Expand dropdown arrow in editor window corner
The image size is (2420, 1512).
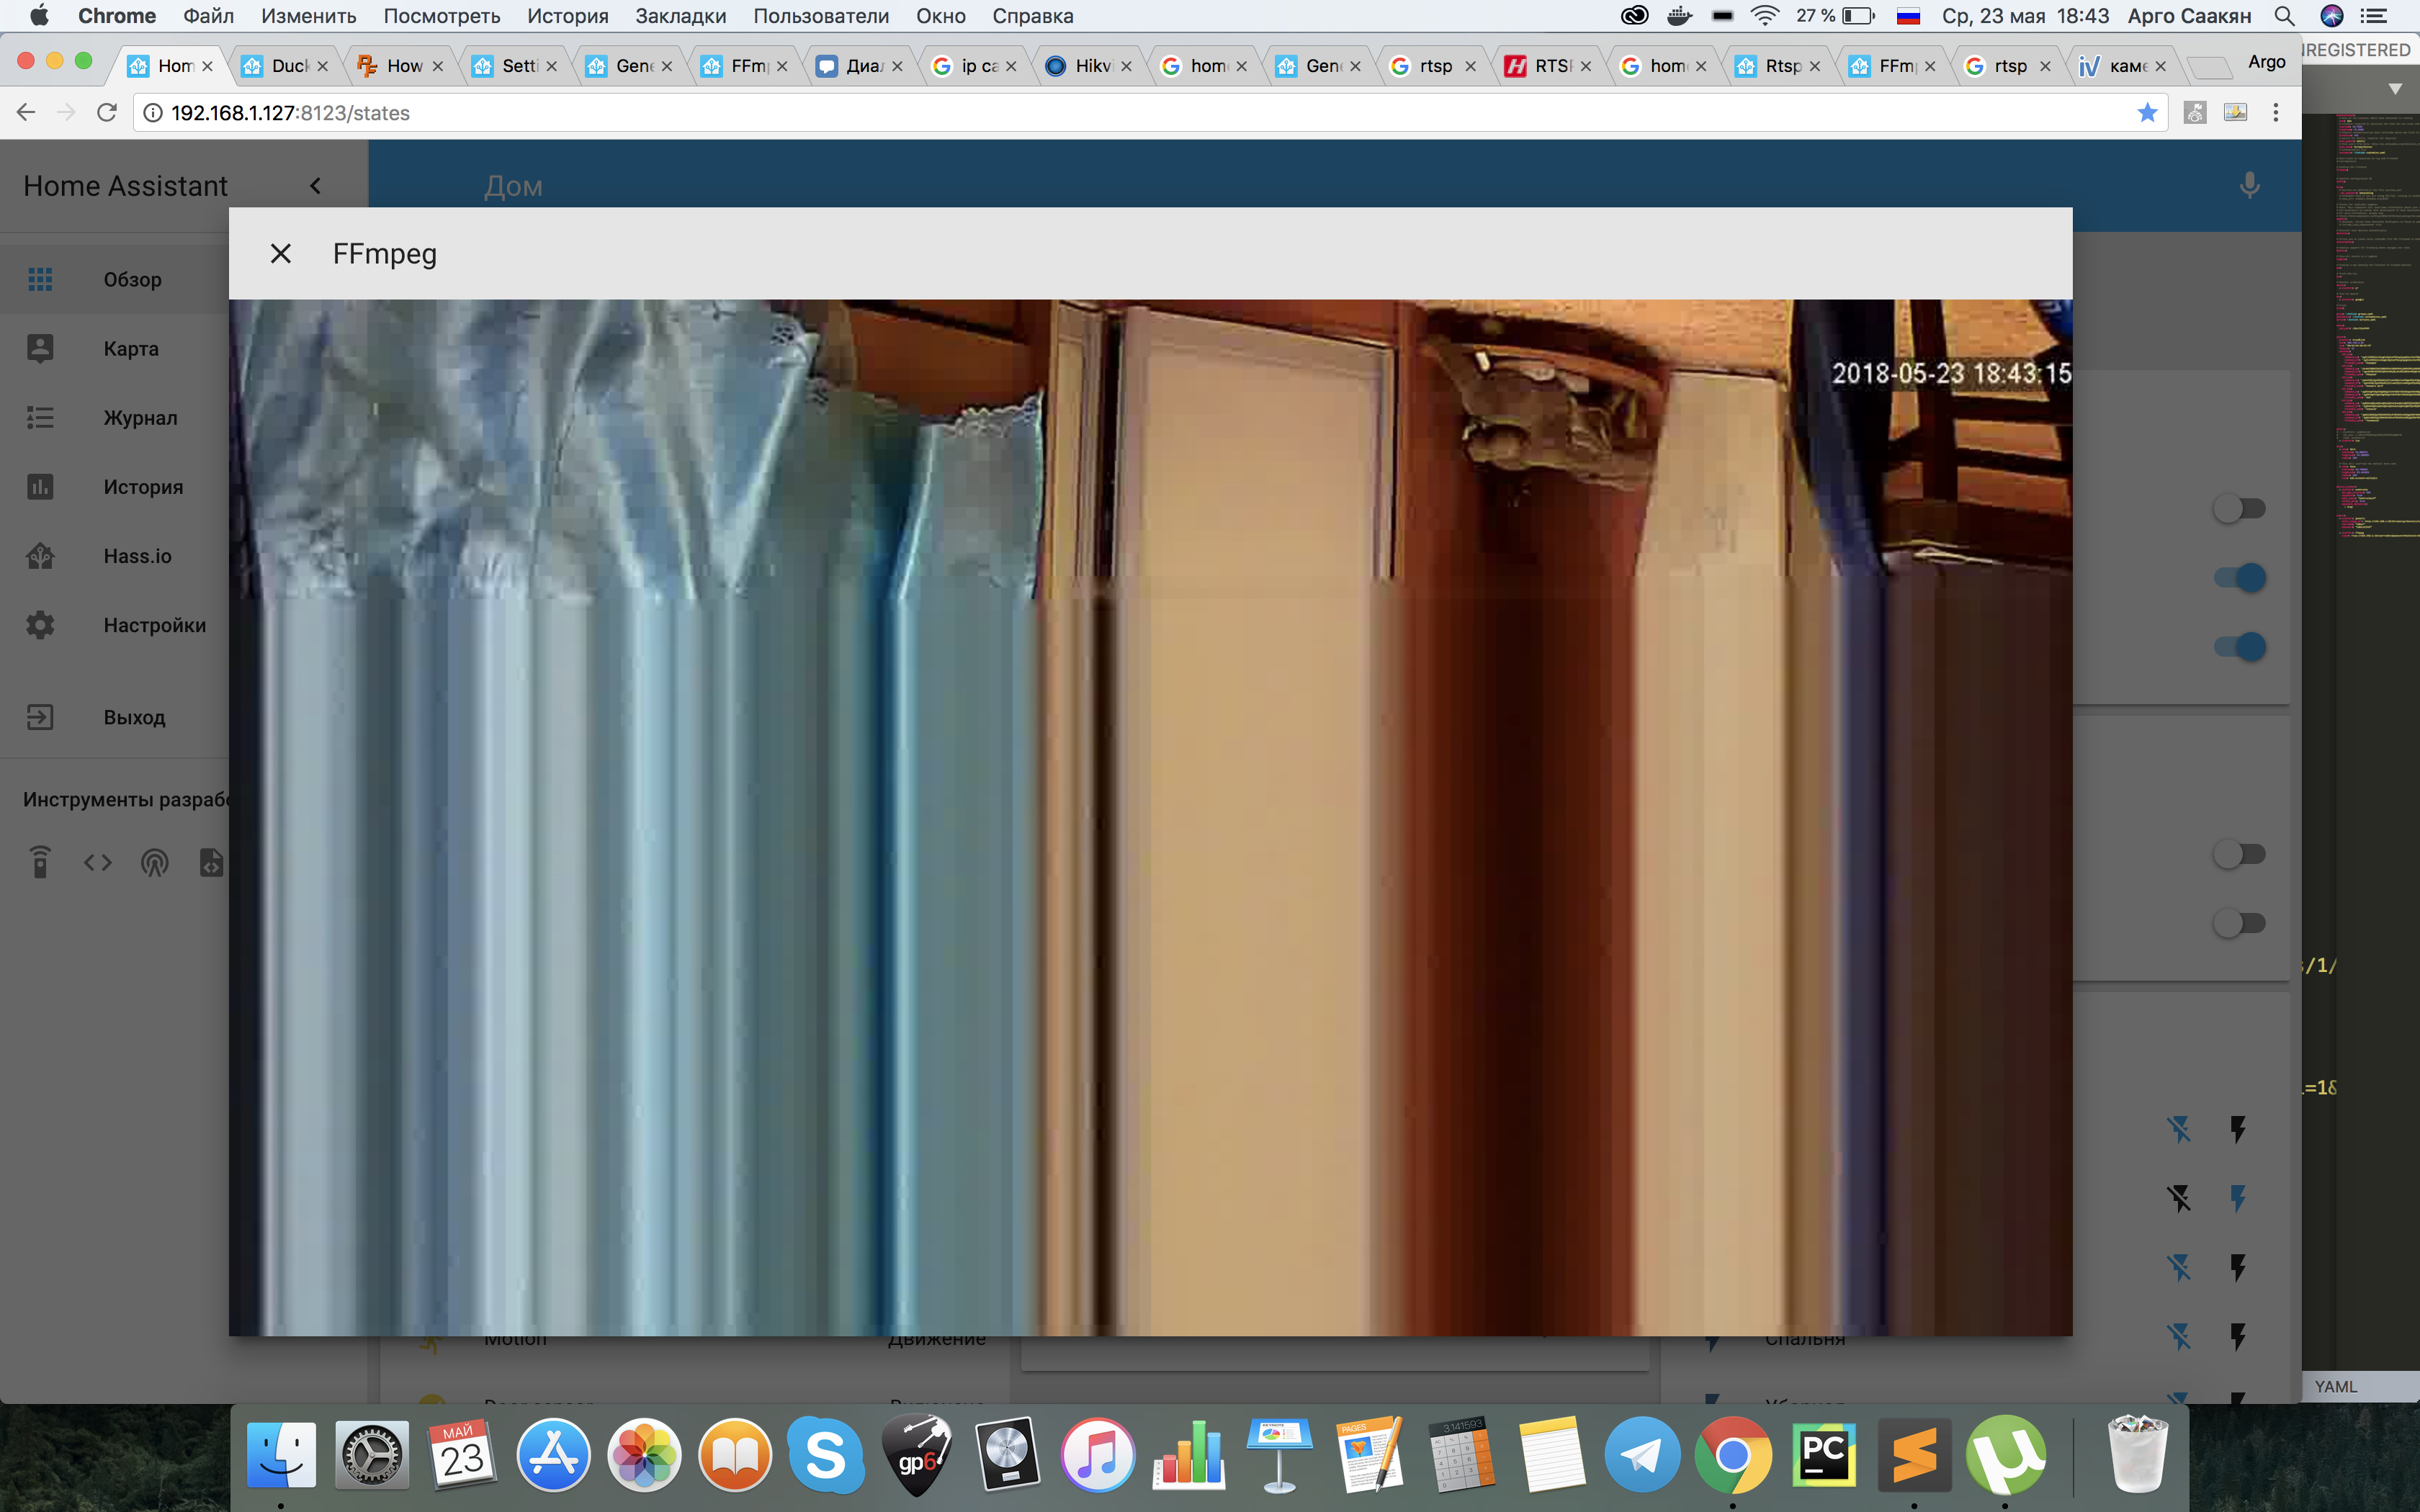(2395, 89)
